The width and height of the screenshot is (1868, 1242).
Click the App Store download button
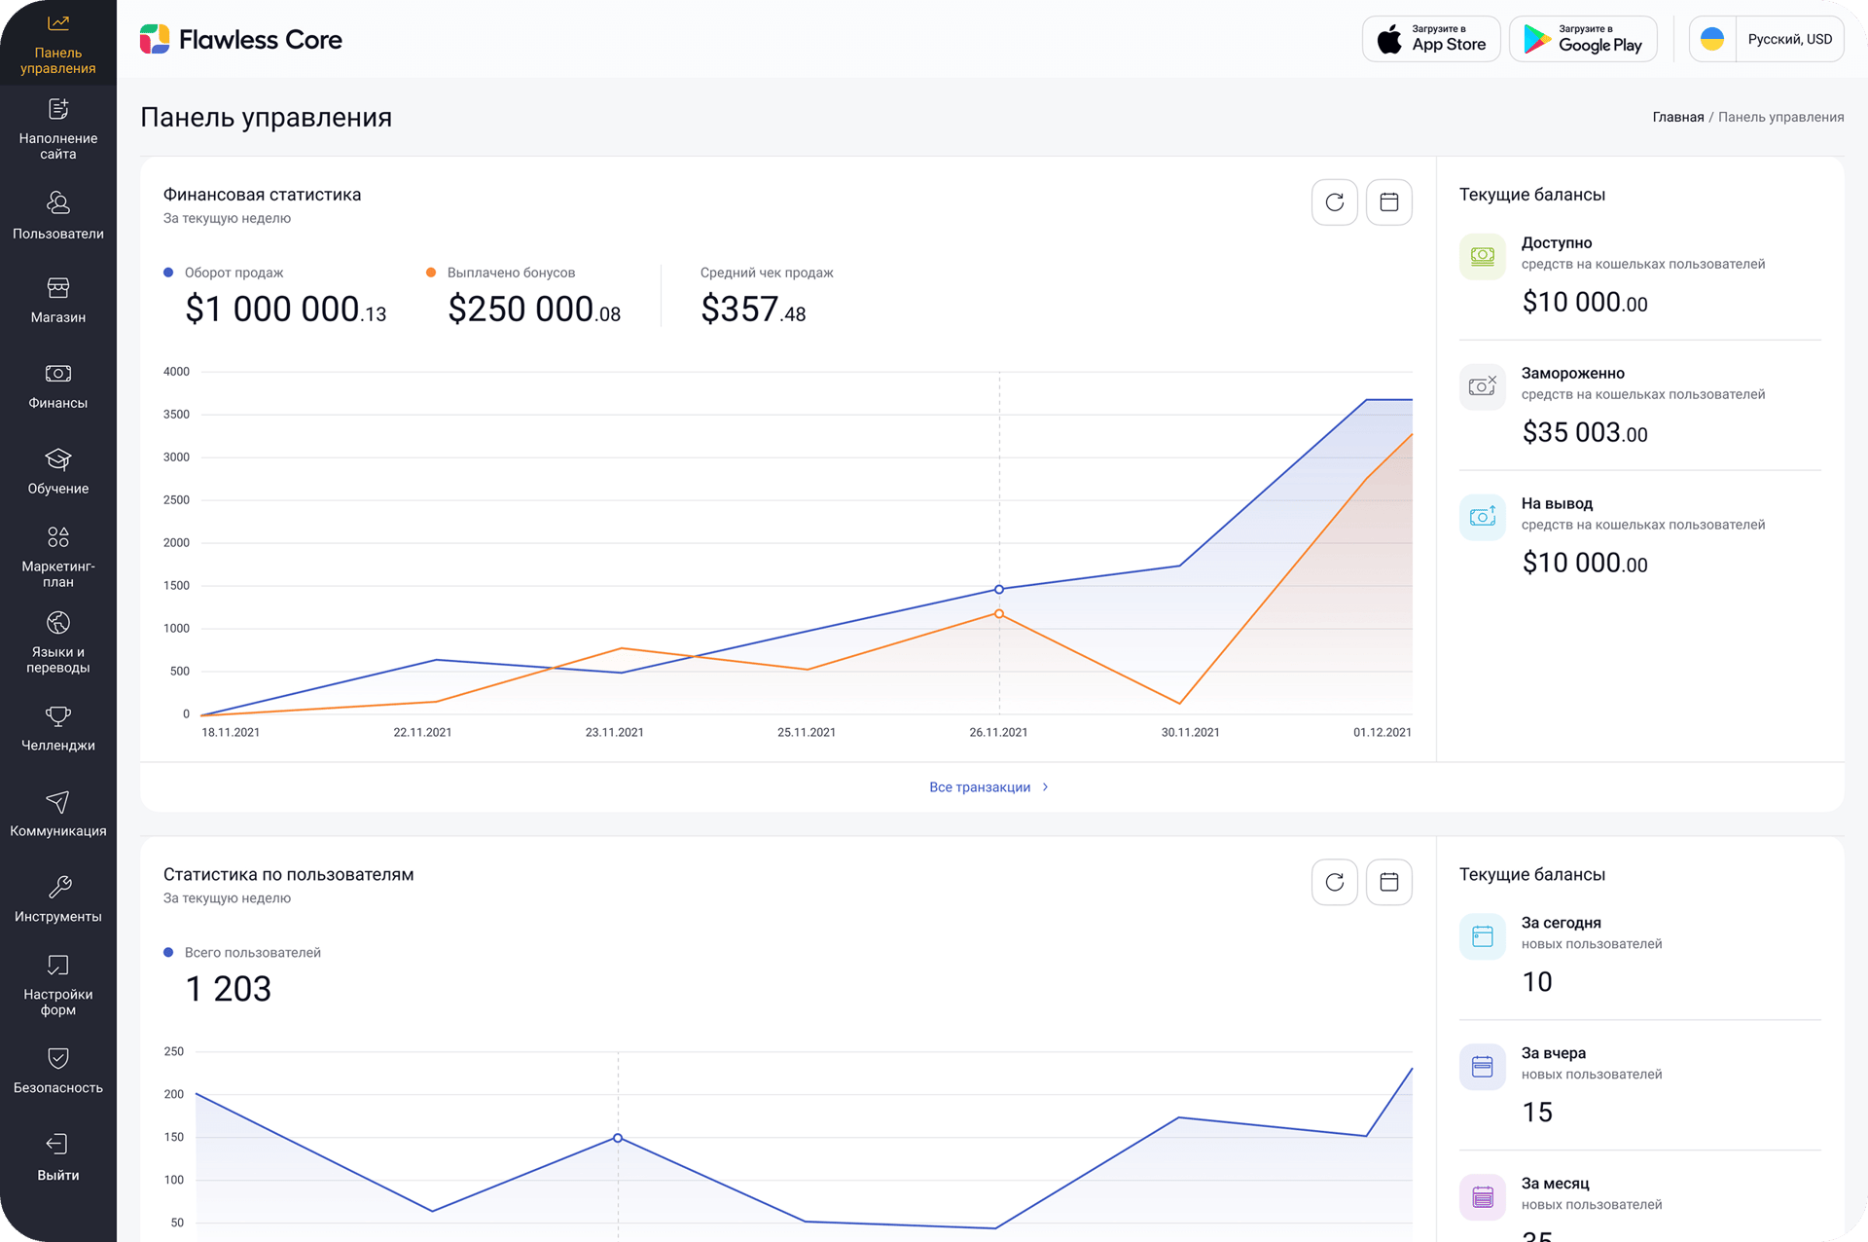pos(1431,40)
